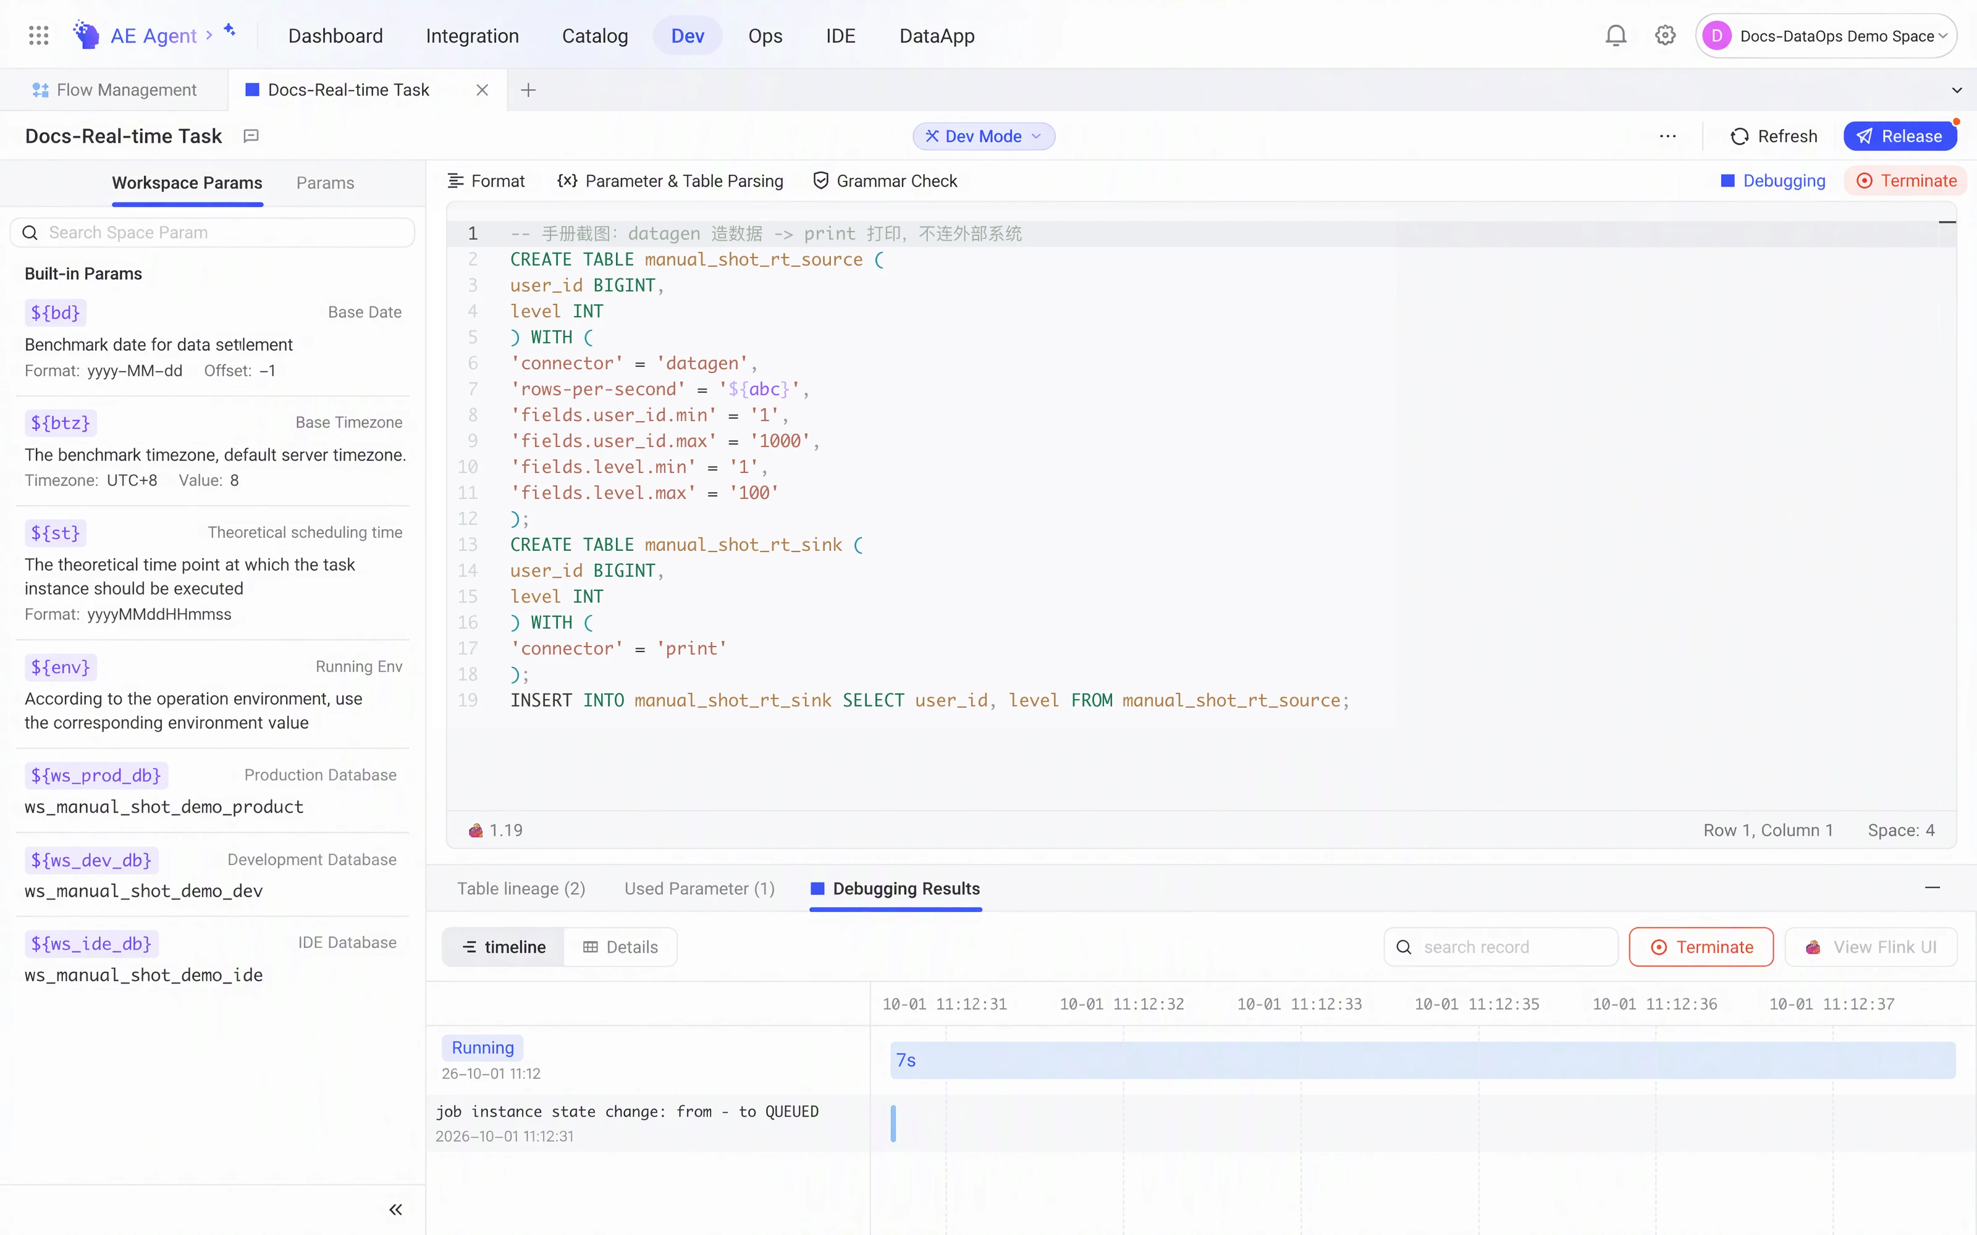
Task: Click the ${bd} parameter tag
Action: click(x=56, y=312)
